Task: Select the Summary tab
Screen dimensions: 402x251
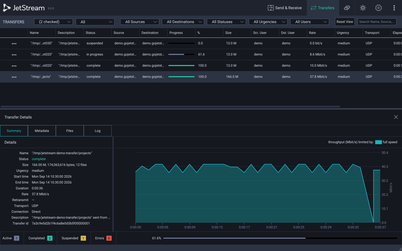Action: [x=14, y=131]
